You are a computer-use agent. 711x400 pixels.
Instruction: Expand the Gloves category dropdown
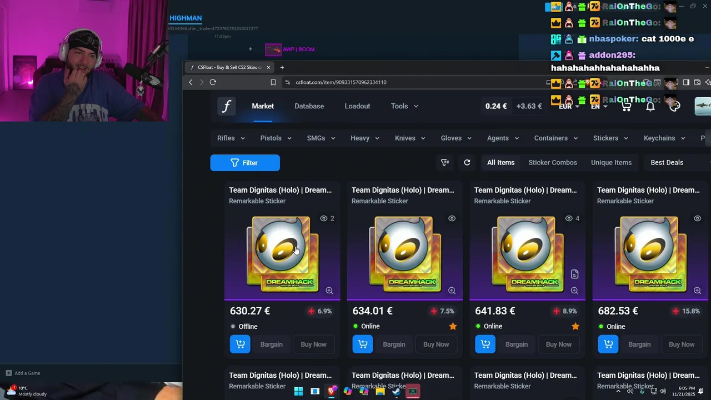coord(456,138)
